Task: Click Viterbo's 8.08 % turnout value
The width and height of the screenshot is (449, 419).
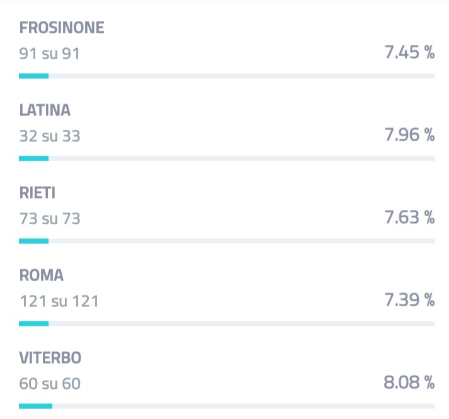Action: tap(409, 382)
